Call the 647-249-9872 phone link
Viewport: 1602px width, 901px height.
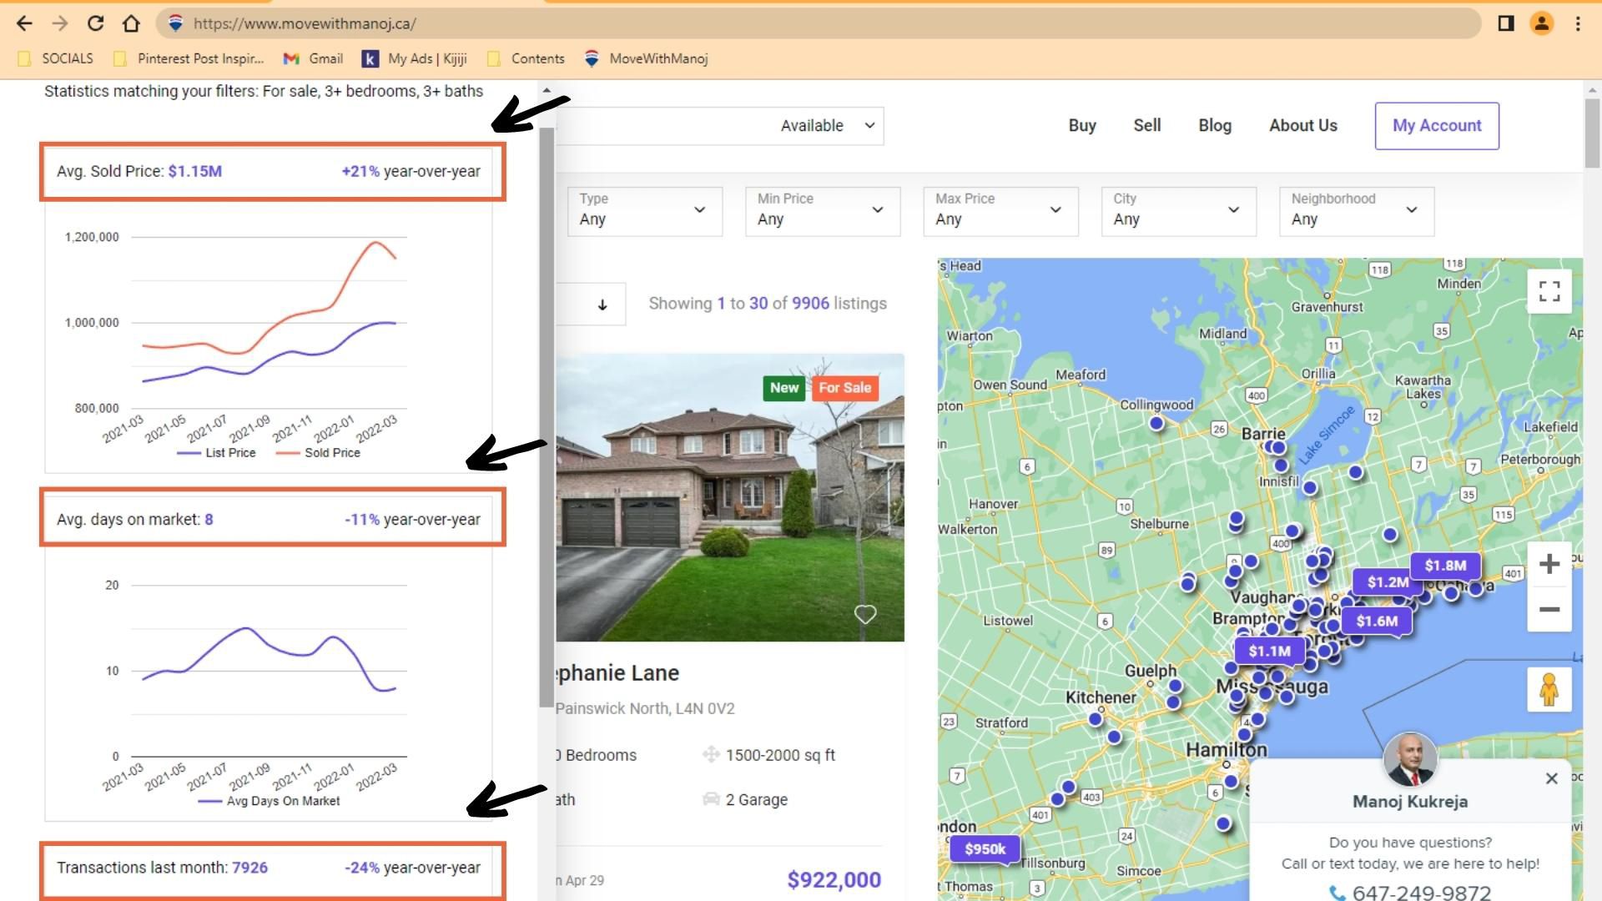coord(1420,892)
